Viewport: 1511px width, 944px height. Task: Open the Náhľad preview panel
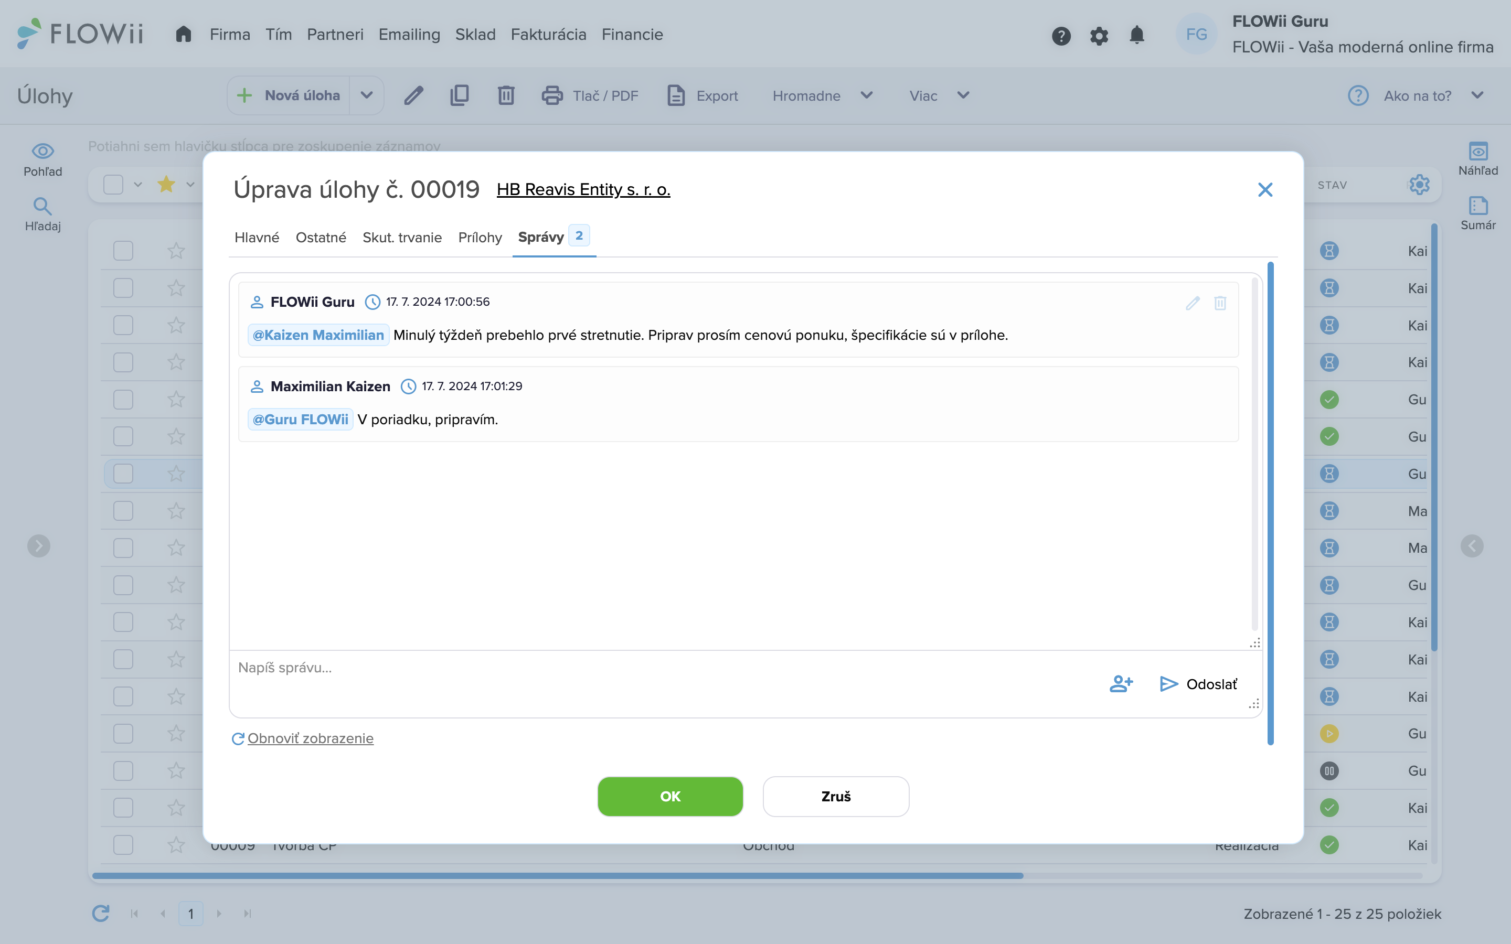coord(1478,158)
